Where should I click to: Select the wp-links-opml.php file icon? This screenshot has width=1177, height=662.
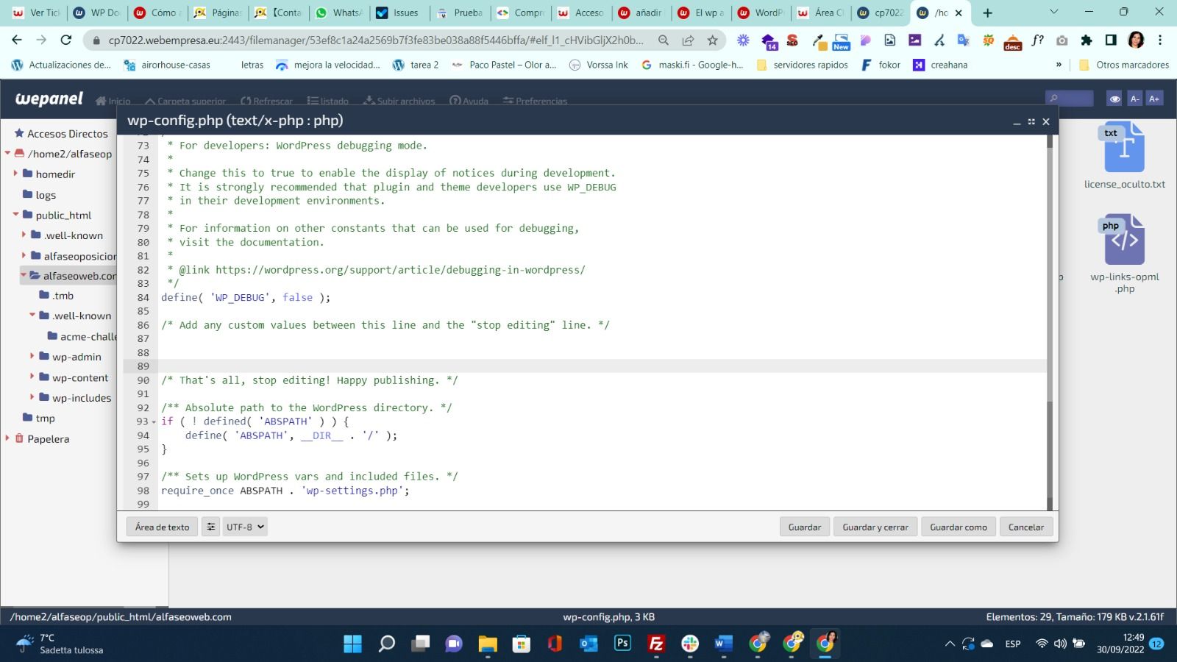coord(1124,240)
